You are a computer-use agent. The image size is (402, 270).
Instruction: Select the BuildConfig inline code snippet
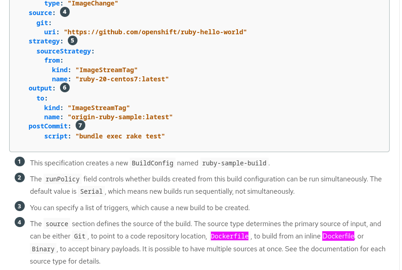[152, 163]
